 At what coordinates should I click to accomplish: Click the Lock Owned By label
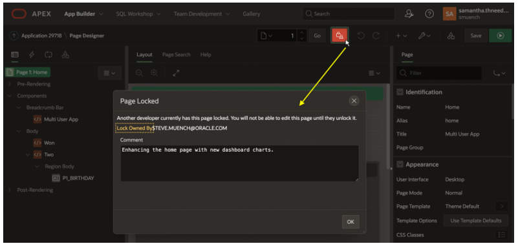pos(135,128)
